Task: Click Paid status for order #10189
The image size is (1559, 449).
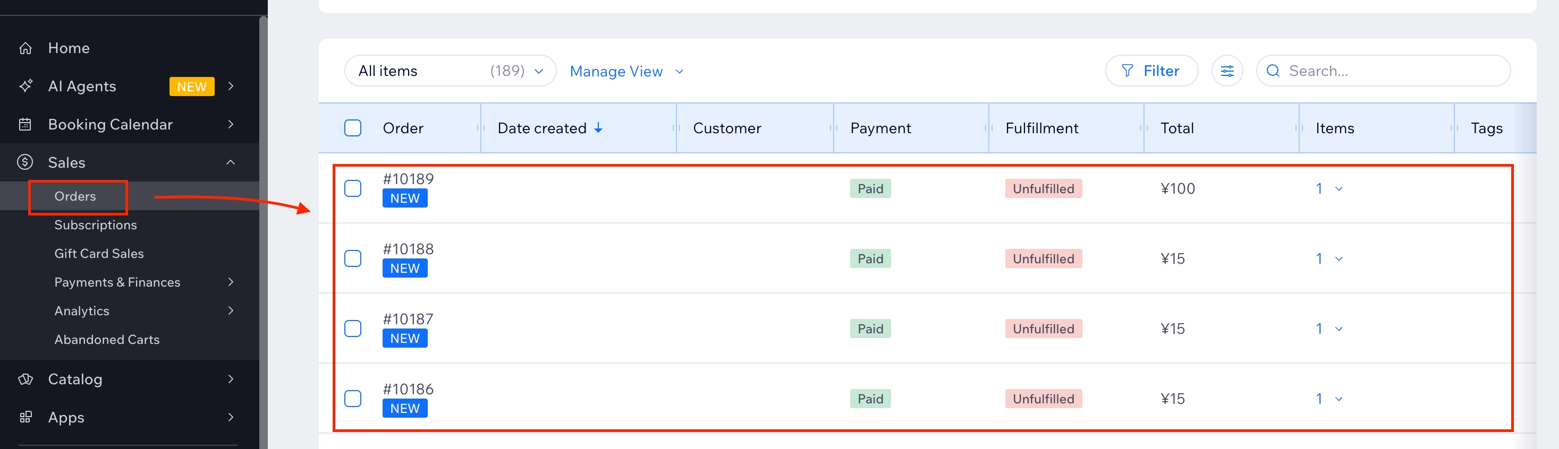Action: (870, 188)
